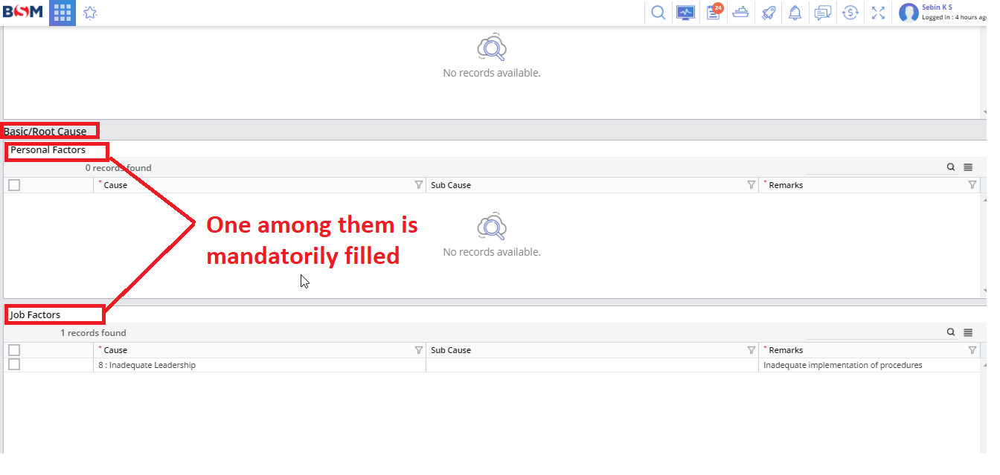Open the Personal Factors grid hamburger menu

[x=968, y=167]
